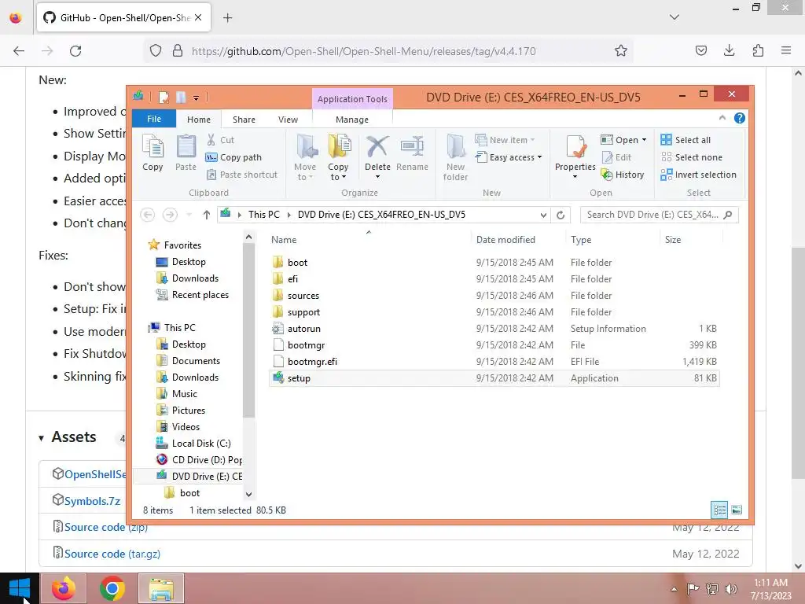The height and width of the screenshot is (604, 805).
Task: Open the File ribbon tab
Action: (154, 119)
